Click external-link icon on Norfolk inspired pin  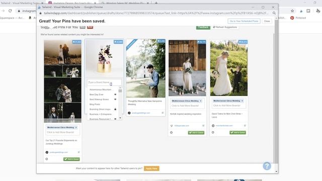tap(203, 126)
